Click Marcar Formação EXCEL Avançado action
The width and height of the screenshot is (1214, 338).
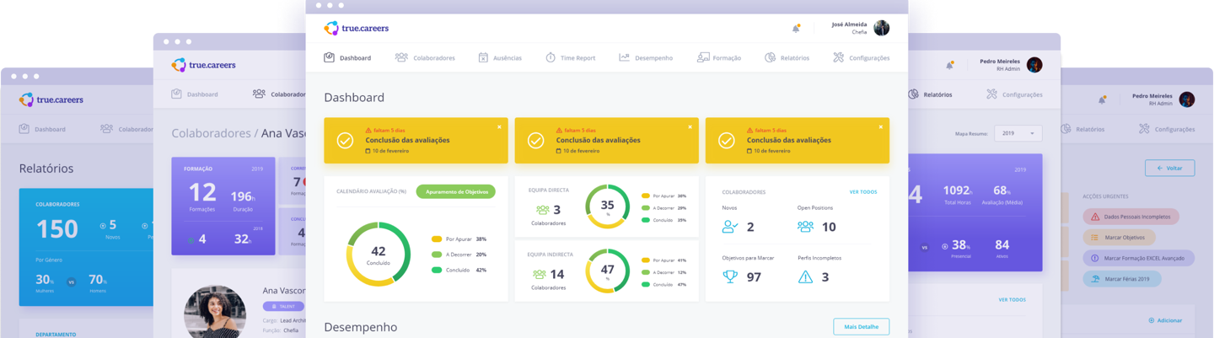(1139, 258)
